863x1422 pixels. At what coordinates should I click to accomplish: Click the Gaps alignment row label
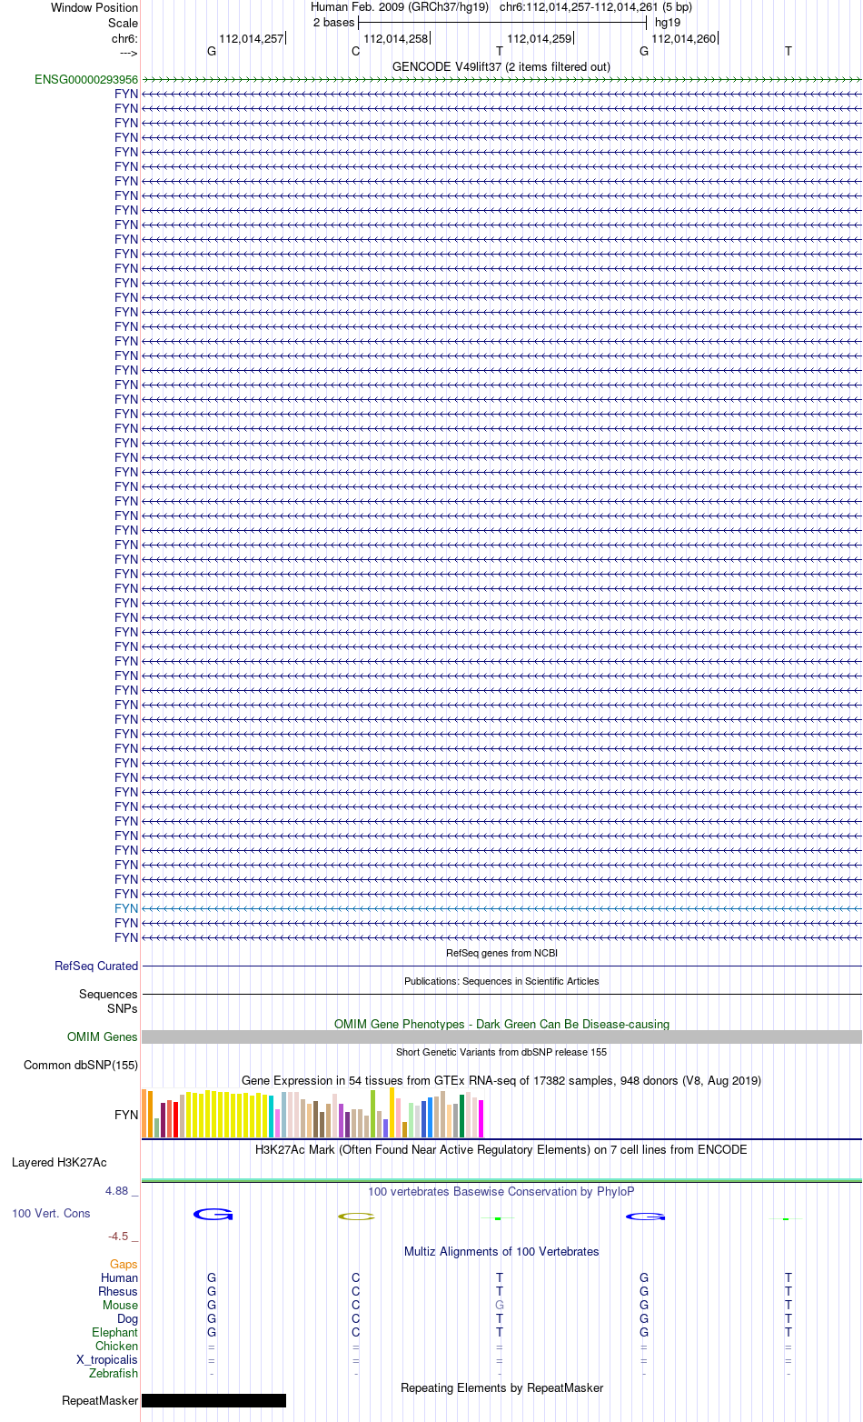click(124, 1265)
